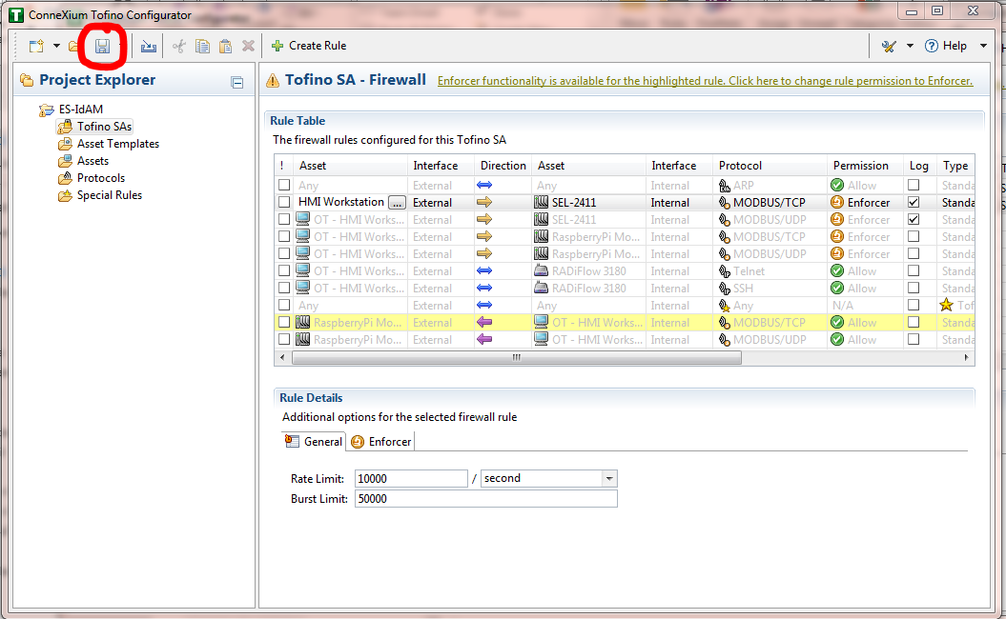Screen dimensions: 1006x619
Task: Click the Cut scissors icon
Action: click(179, 46)
